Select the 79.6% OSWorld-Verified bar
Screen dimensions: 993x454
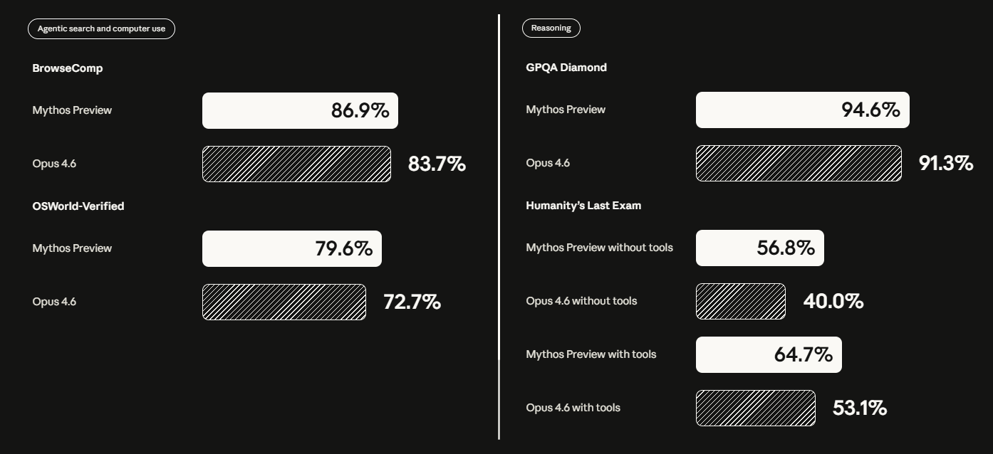click(x=291, y=248)
